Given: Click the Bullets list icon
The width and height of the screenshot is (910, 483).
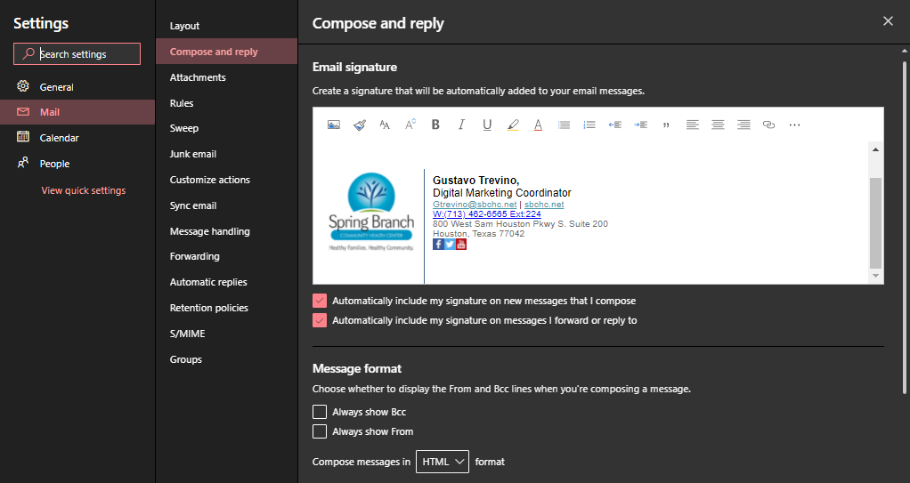Looking at the screenshot, I should [x=564, y=125].
